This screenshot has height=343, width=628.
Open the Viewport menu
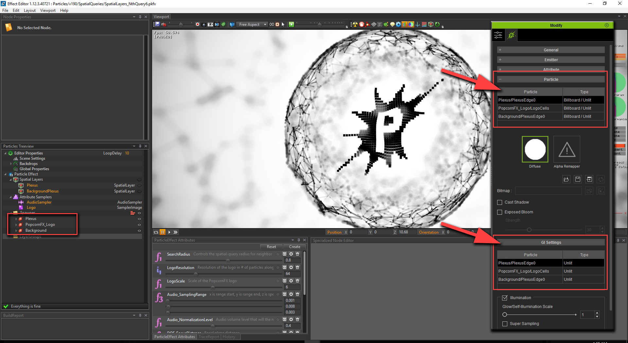coord(48,10)
